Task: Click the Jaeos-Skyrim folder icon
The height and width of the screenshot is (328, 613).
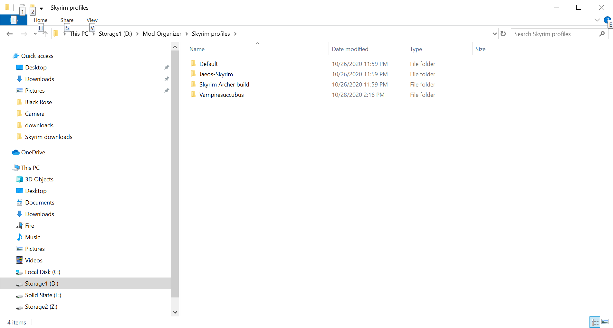Action: coord(193,74)
